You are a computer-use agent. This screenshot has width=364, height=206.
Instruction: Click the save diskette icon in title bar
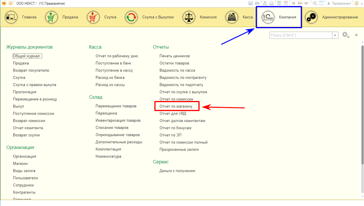click(x=250, y=3)
